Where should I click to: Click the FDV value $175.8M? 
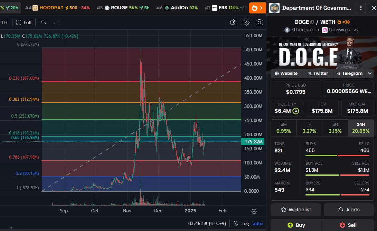tap(322, 111)
